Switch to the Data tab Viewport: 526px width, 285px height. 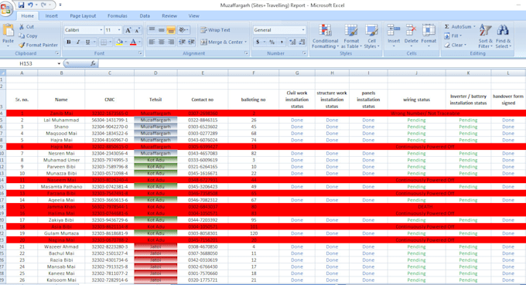coord(145,15)
